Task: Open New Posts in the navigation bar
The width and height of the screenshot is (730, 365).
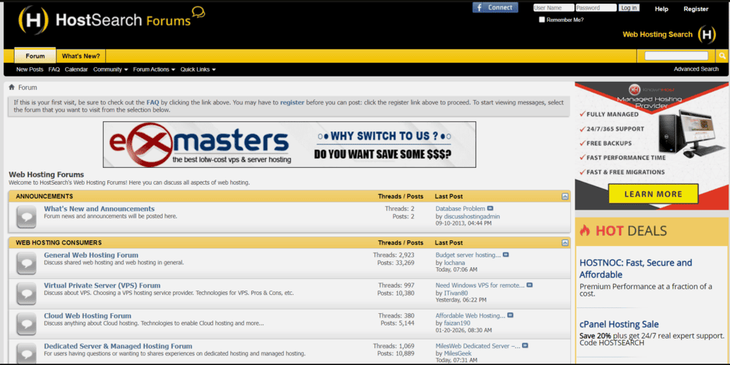Action: [30, 69]
